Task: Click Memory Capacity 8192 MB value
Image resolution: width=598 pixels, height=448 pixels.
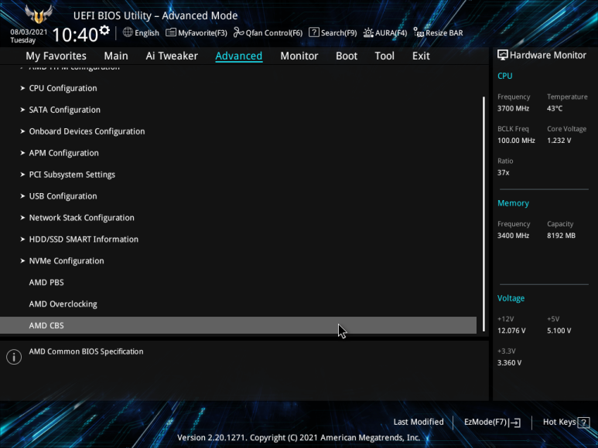Action: (x=561, y=236)
